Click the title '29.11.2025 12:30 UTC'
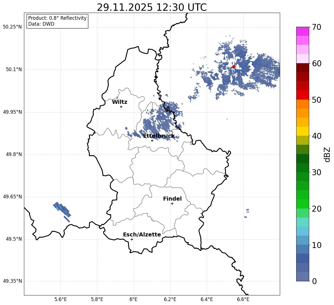334x305 pixels. 152,8
